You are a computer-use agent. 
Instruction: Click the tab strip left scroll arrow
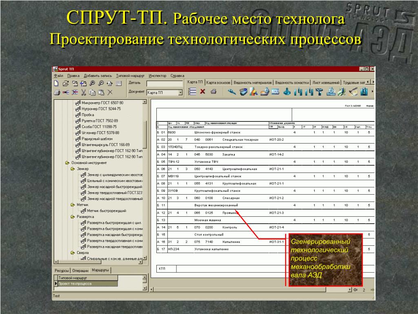pos(368,82)
